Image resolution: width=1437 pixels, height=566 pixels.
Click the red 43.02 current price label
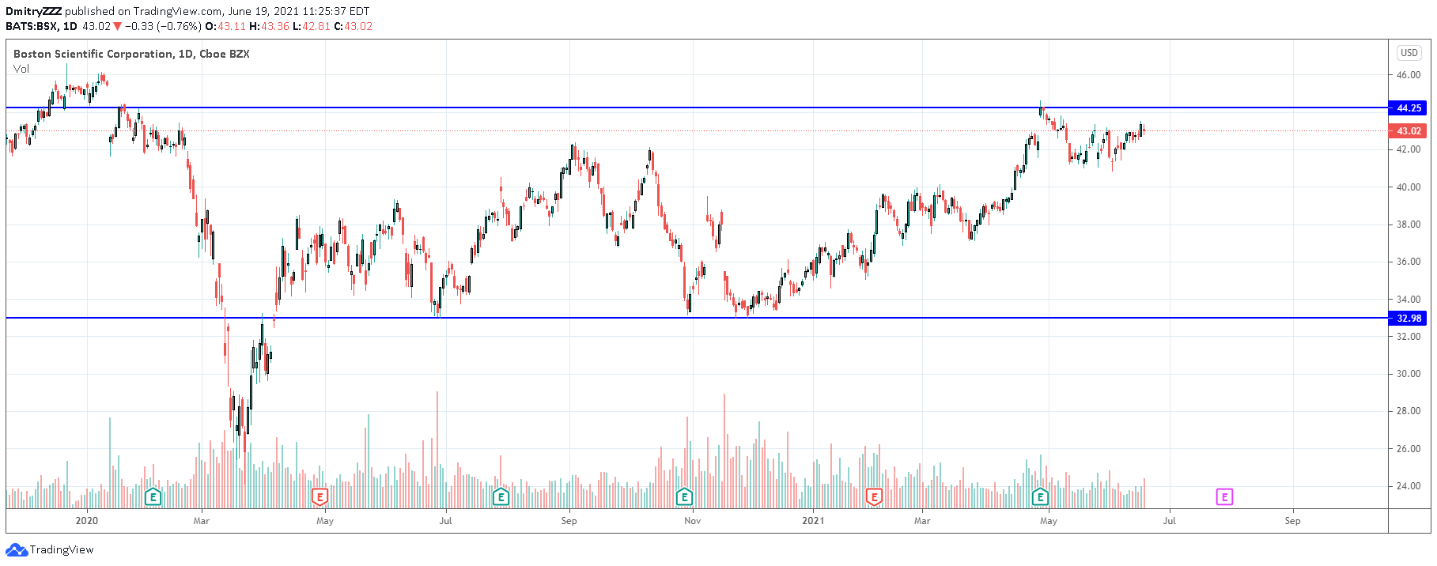(x=1409, y=131)
